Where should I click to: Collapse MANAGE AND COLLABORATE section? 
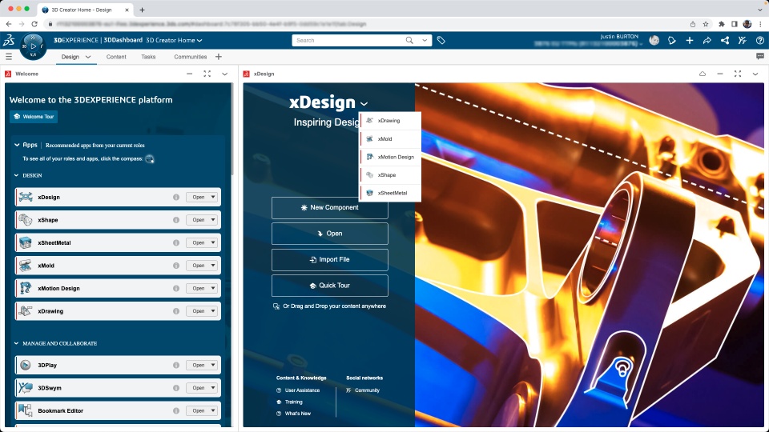(x=16, y=343)
